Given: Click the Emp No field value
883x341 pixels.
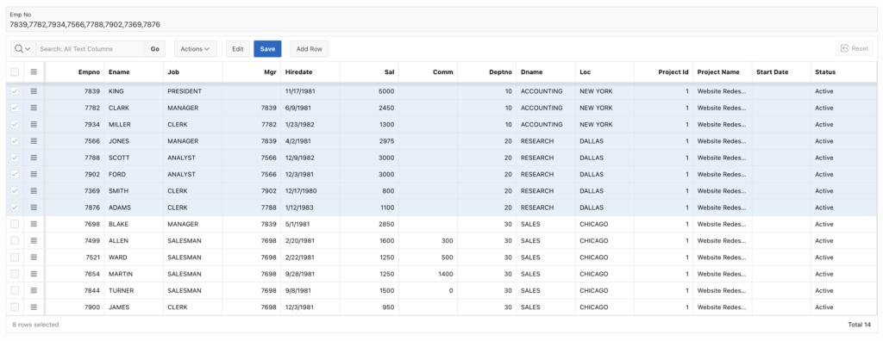Looking at the screenshot, I should point(85,24).
